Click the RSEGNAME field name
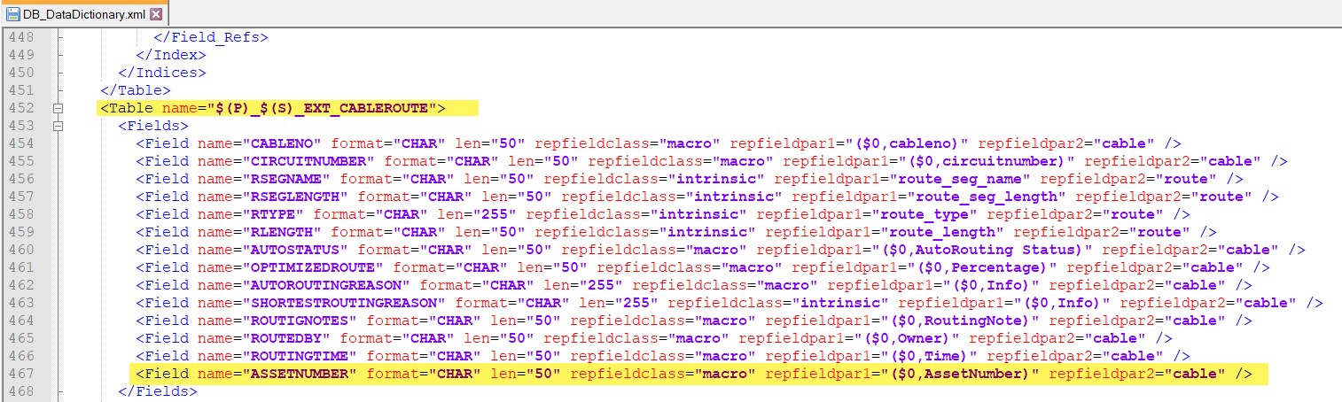 pos(286,179)
